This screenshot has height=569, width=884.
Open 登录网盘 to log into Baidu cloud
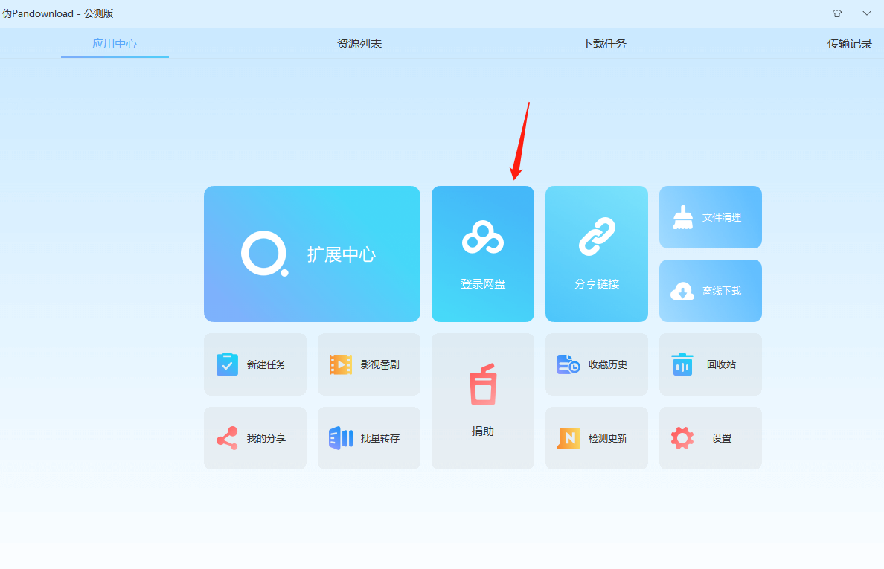[x=482, y=254]
